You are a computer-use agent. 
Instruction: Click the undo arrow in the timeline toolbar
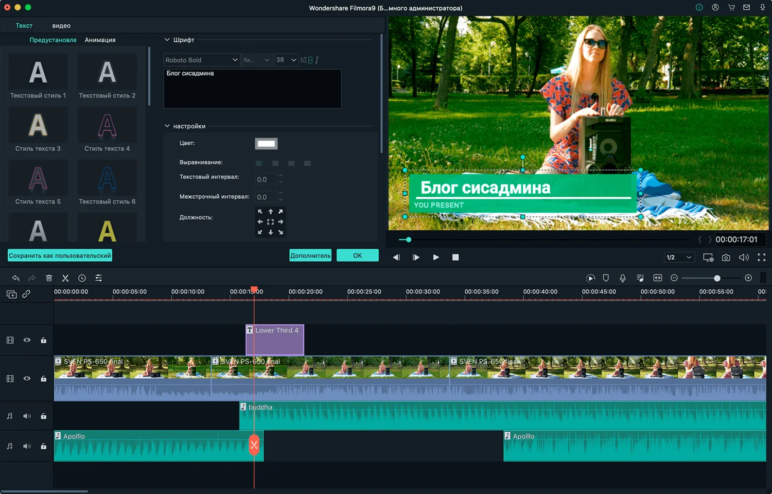click(x=16, y=278)
